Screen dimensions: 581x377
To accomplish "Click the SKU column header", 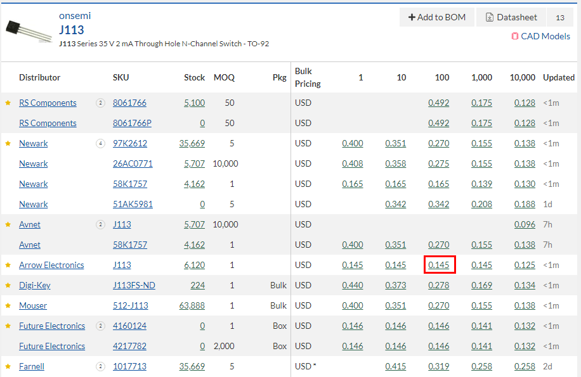I will (x=121, y=77).
